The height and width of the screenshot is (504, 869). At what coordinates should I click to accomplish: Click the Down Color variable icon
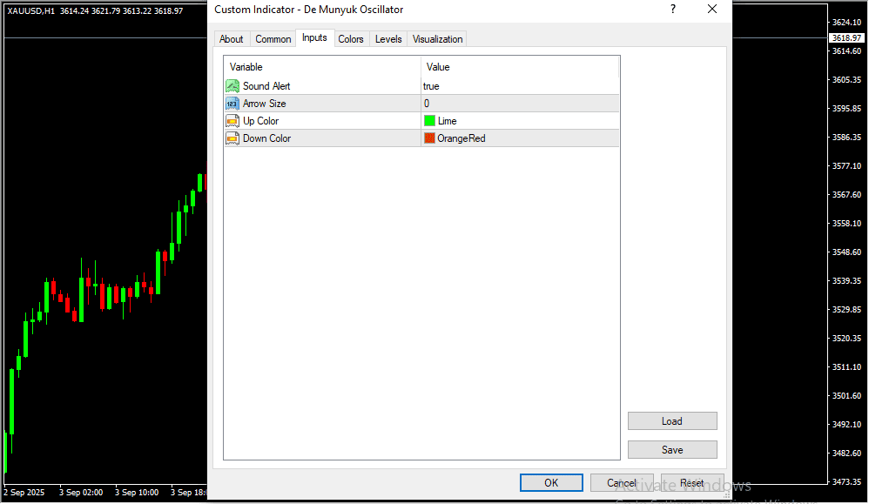coord(232,138)
